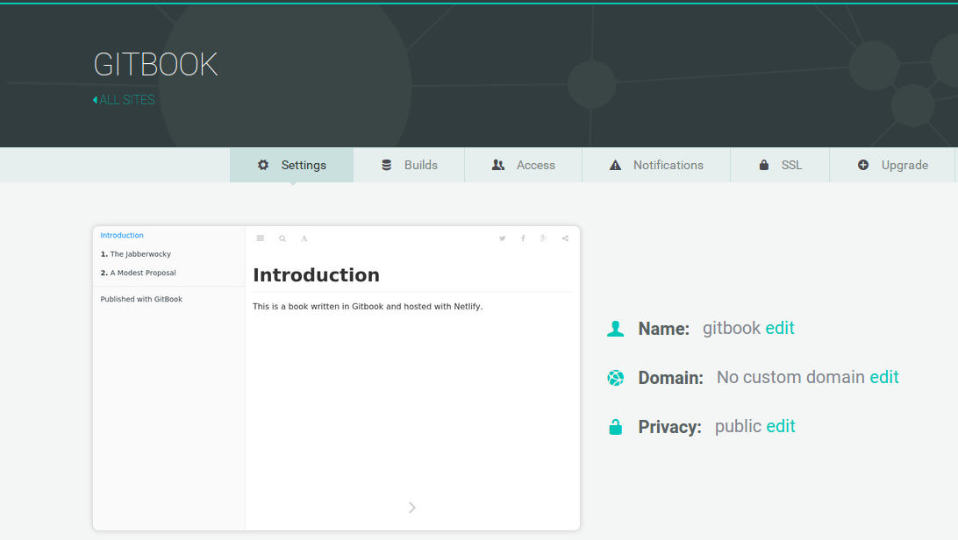The image size is (958, 540).
Task: Click the lock icon beside Privacy
Action: [615, 427]
